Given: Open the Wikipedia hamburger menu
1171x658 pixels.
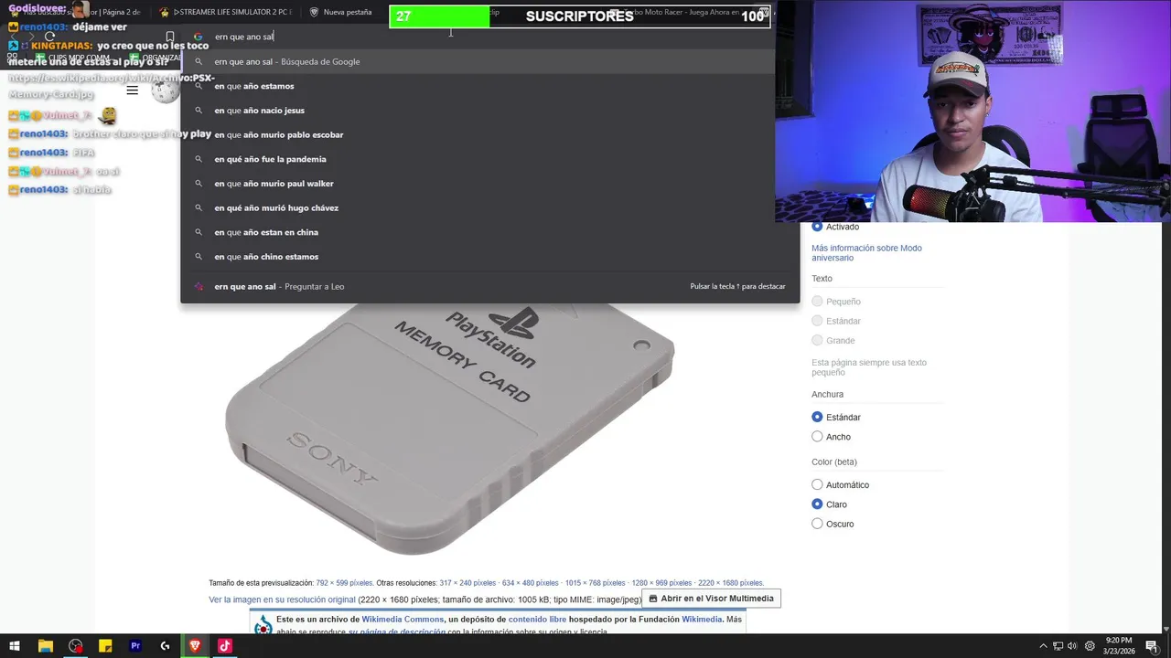Looking at the screenshot, I should tap(133, 90).
